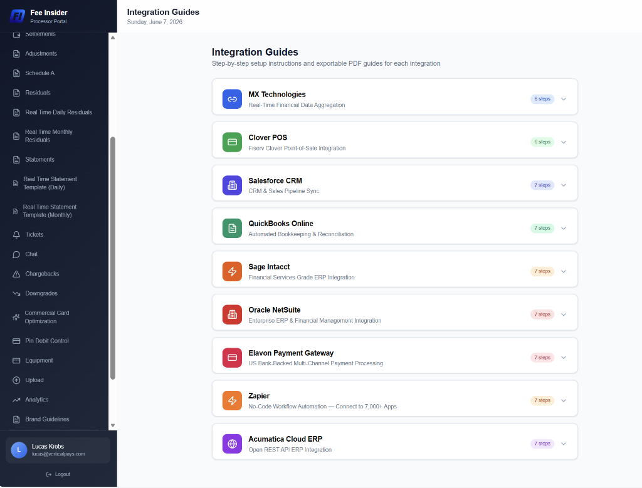
Task: Click the Oracle NetSuite 7 steps badge
Action: 542,314
